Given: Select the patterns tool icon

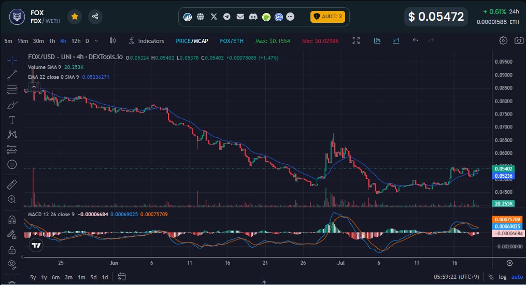Looking at the screenshot, I should [12, 134].
